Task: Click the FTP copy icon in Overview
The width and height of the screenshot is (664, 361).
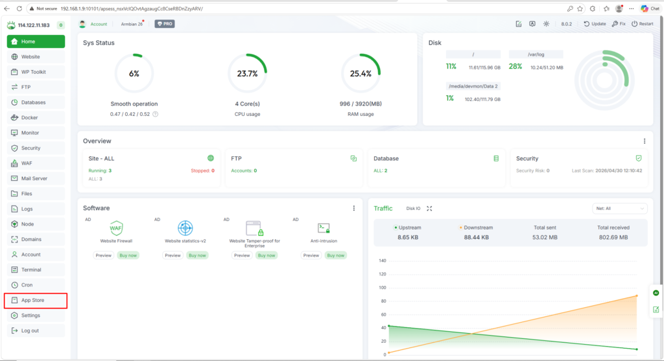Action: click(x=353, y=158)
